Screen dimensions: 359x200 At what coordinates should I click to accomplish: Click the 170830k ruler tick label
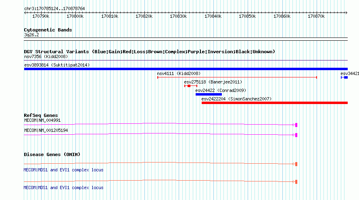pyautogui.click(x=178, y=16)
